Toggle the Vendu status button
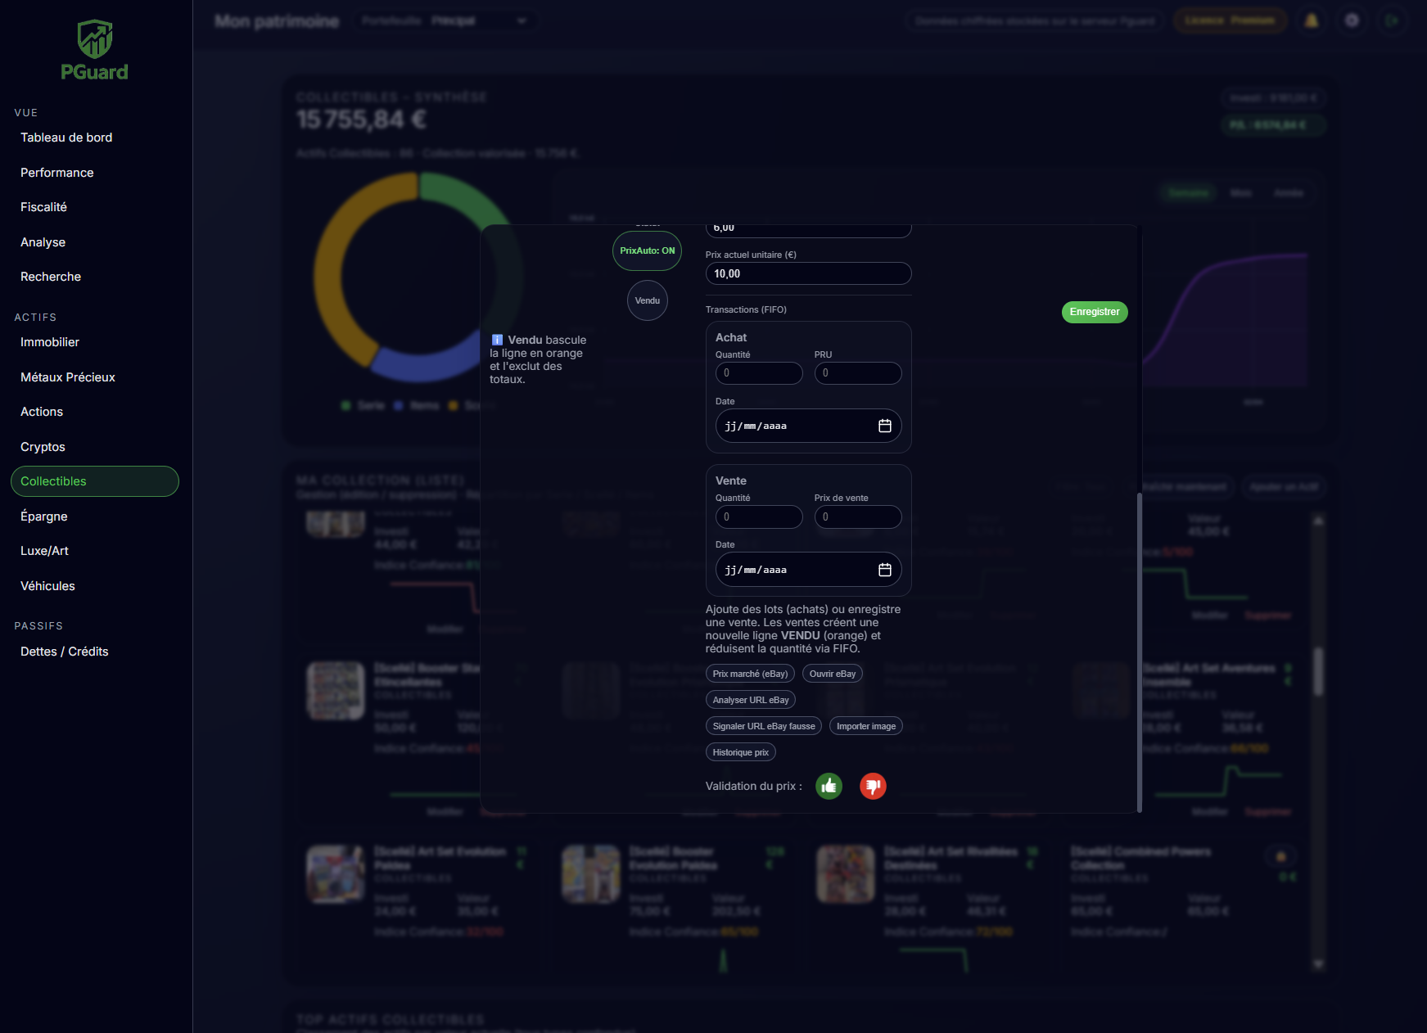This screenshot has width=1427, height=1033. 647,300
